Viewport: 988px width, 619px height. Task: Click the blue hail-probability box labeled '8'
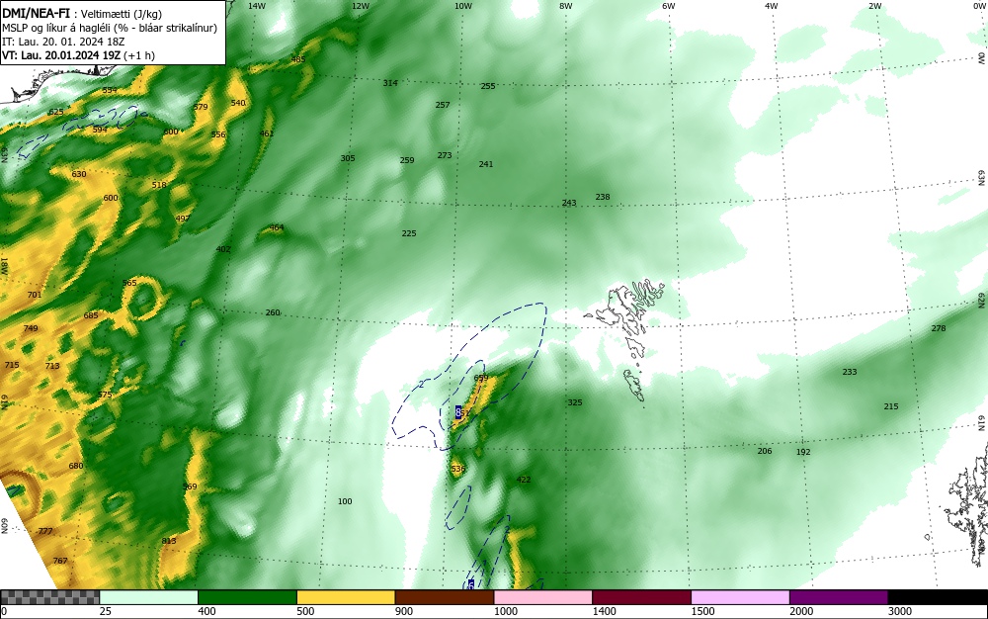[458, 413]
